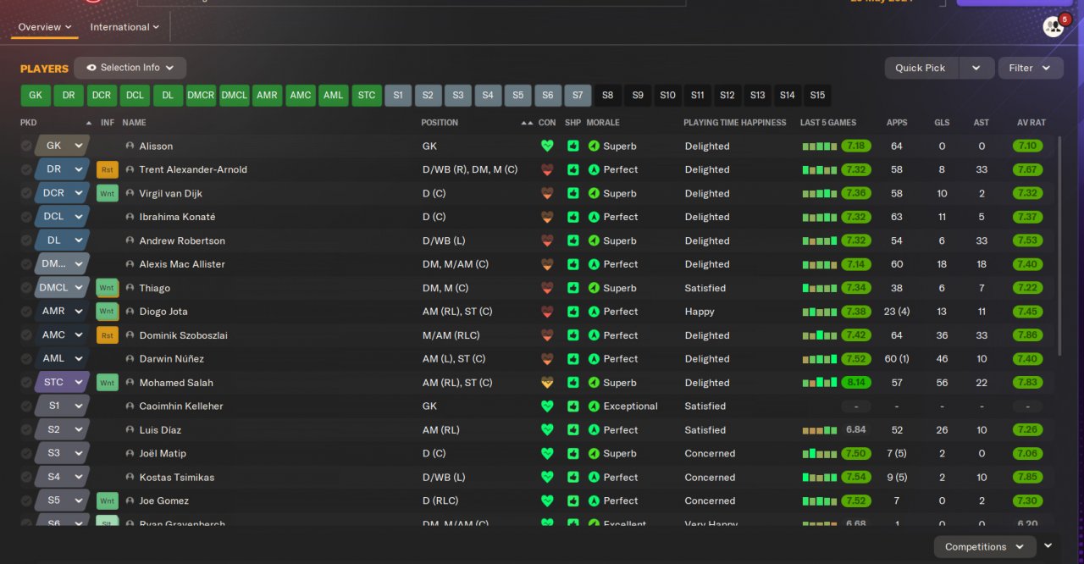Open the football notifications icon with badge

point(1054,26)
